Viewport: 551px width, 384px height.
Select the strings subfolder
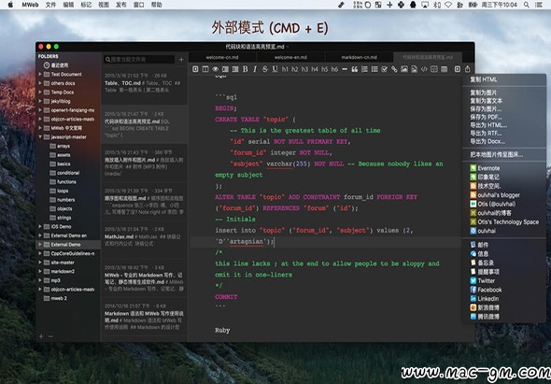pyautogui.click(x=68, y=218)
